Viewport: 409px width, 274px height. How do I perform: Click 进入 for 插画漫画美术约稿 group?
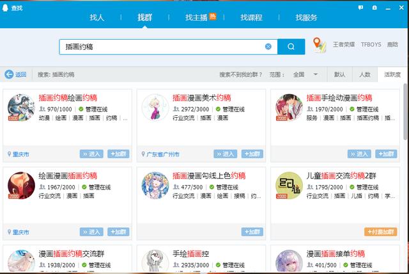(226, 154)
